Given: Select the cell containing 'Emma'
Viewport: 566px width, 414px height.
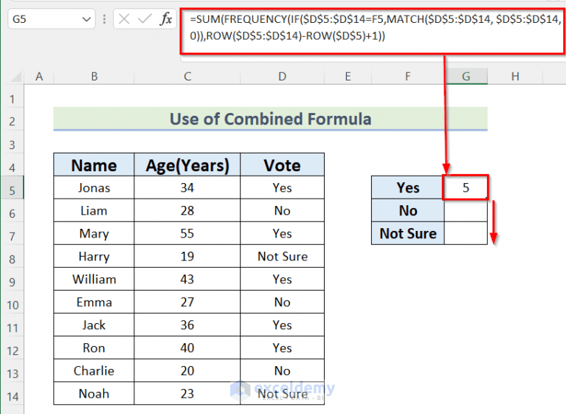Looking at the screenshot, I should pos(94,302).
